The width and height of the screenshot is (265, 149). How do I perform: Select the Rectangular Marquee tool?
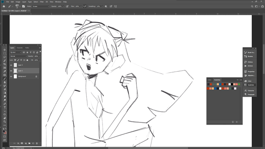(5, 53)
